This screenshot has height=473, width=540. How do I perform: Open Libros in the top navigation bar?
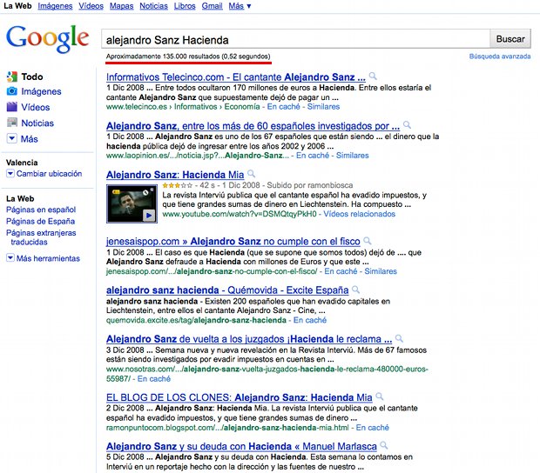[x=185, y=6]
